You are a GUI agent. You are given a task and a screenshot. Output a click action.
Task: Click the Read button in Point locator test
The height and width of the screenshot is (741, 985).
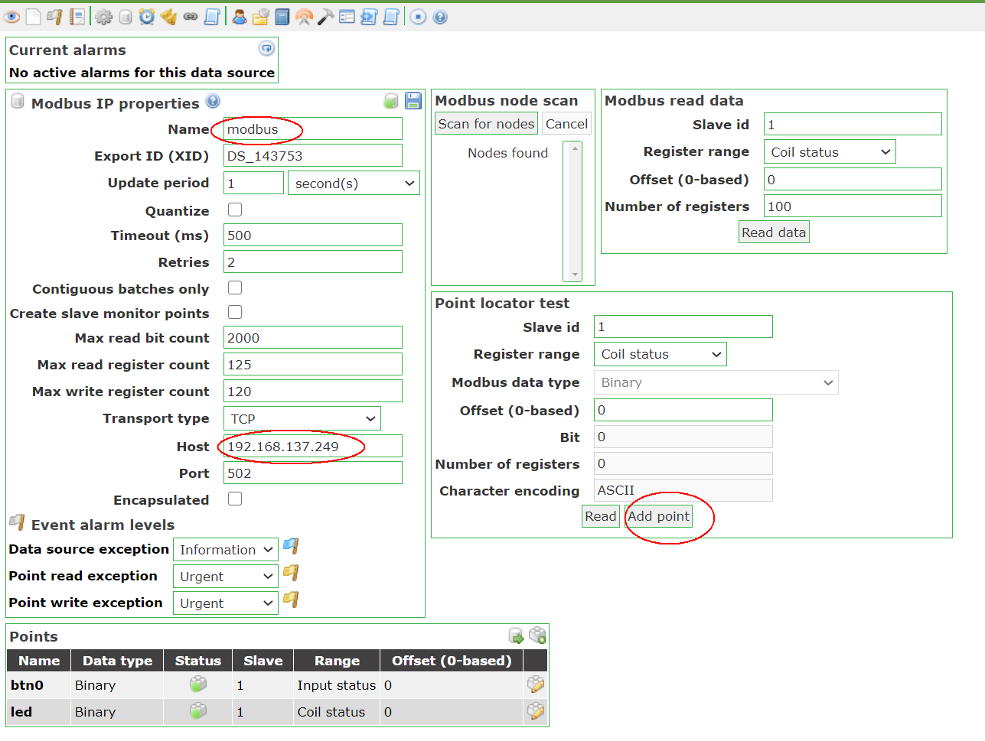pyautogui.click(x=601, y=516)
